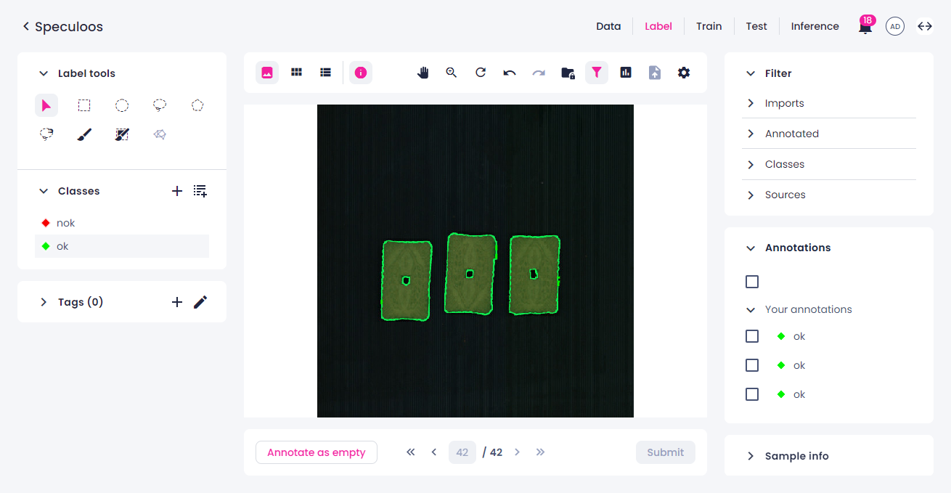This screenshot has height=493, width=951.
Task: Open the statistics chart icon
Action: 626,73
